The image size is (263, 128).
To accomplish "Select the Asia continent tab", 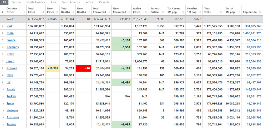I will click(53, 2).
